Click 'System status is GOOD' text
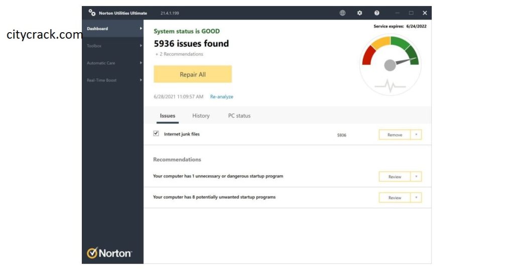 (187, 31)
